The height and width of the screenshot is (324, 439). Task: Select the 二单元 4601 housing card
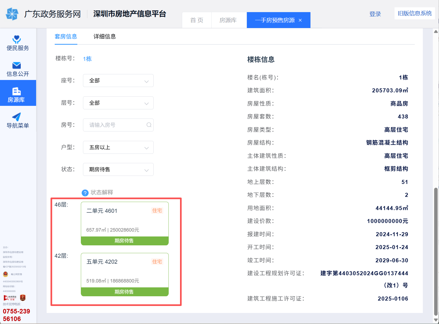[x=125, y=224]
